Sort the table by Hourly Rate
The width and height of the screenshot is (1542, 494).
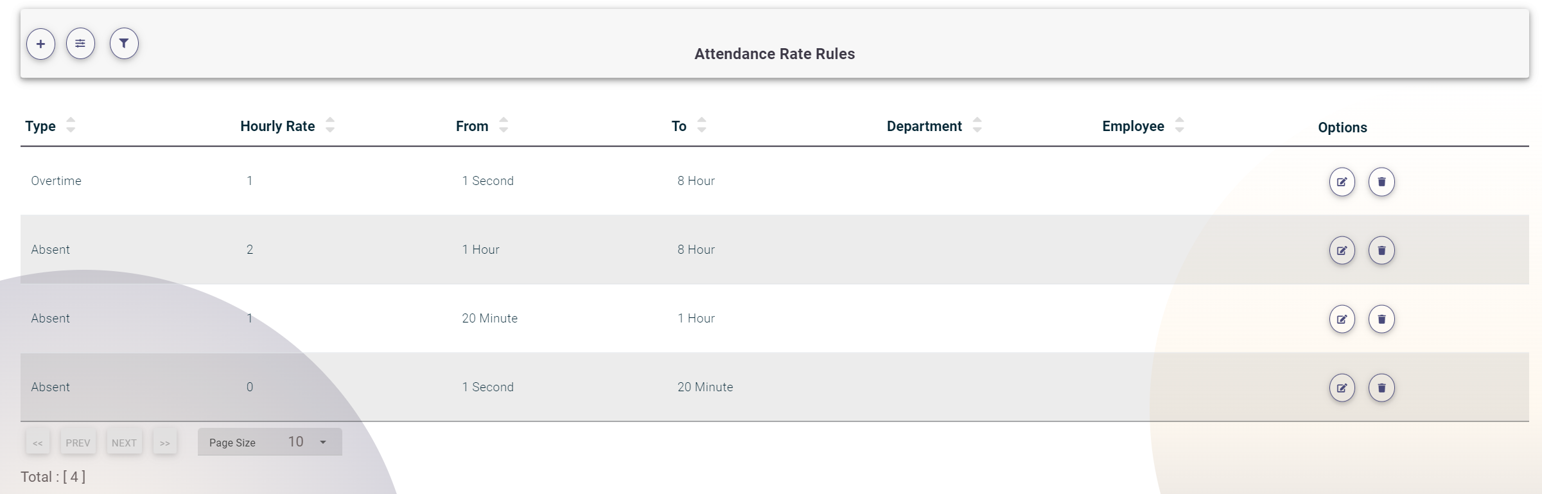point(330,126)
